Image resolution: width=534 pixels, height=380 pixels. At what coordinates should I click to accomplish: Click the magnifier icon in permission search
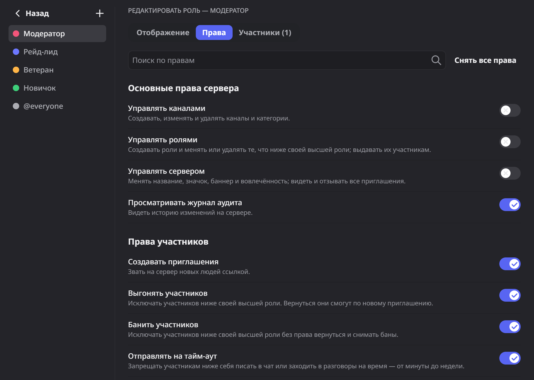(x=436, y=60)
